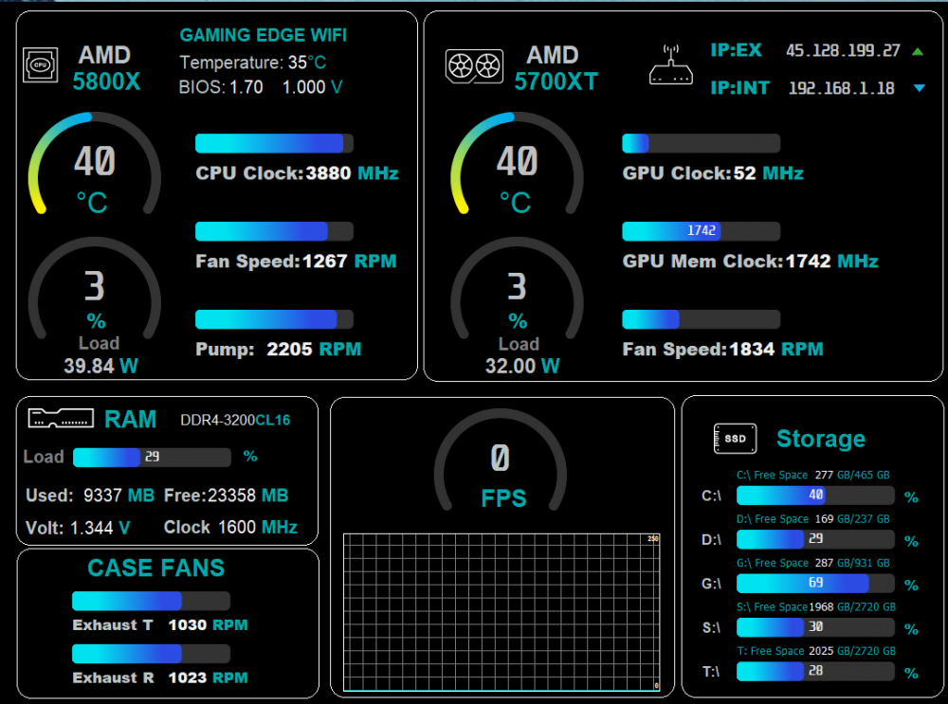
Task: Click the CASE FANS heading
Action: (x=156, y=569)
